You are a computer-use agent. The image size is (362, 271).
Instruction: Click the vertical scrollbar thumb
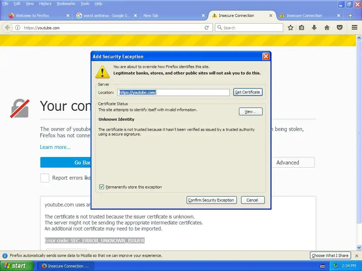point(359,132)
